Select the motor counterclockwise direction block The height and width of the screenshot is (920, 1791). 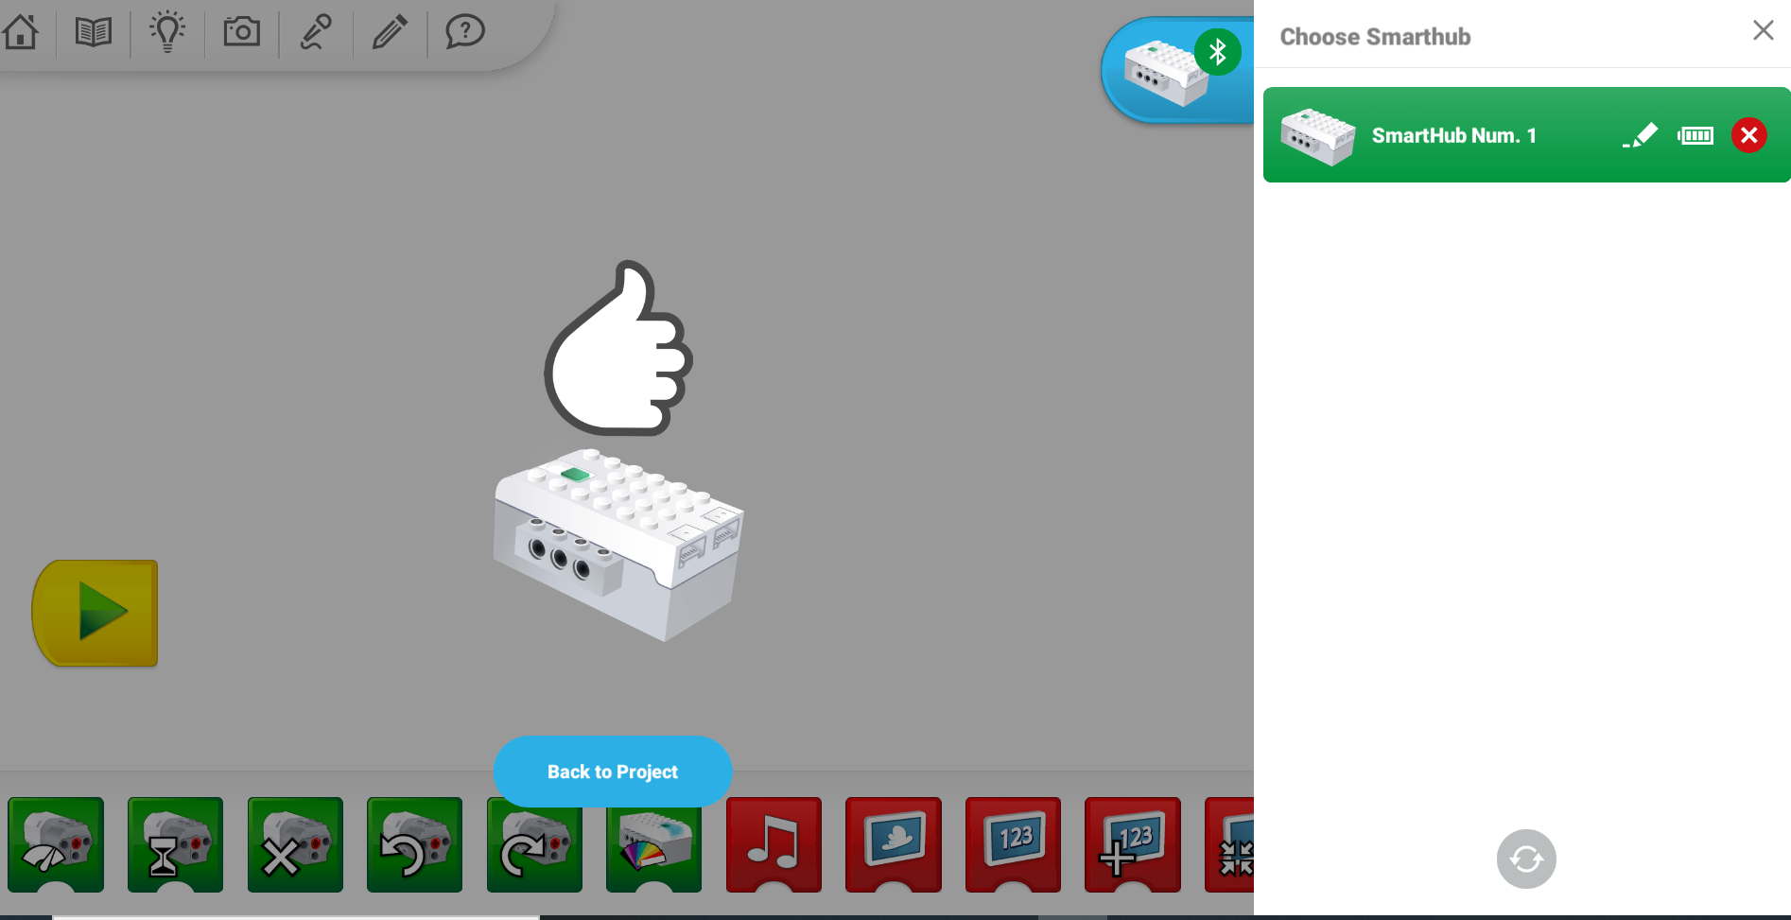click(414, 844)
